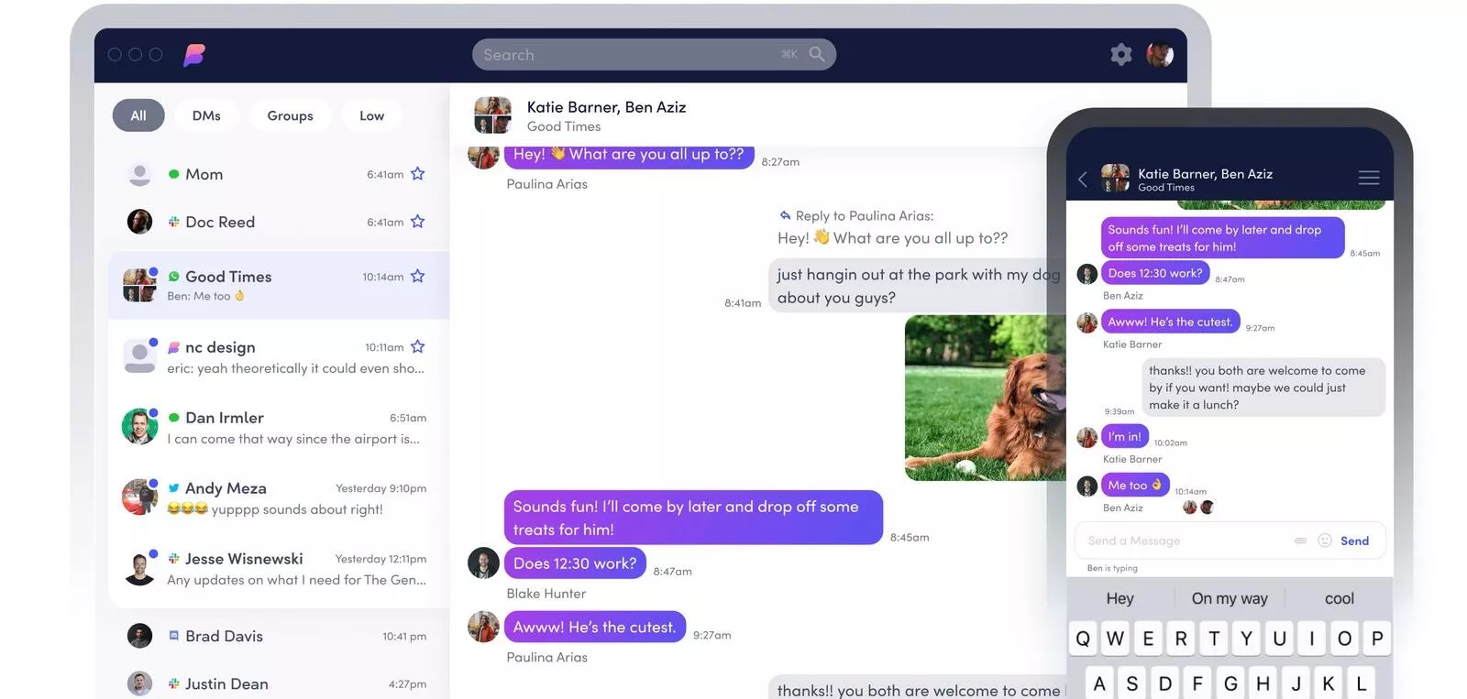Click the Slack icon beside Doc Reed
1467x699 pixels.
click(173, 222)
